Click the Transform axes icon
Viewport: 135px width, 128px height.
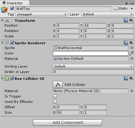coord(7,21)
